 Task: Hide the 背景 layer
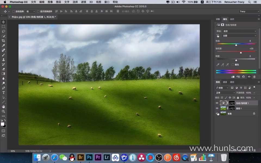pyautogui.click(x=217, y=114)
